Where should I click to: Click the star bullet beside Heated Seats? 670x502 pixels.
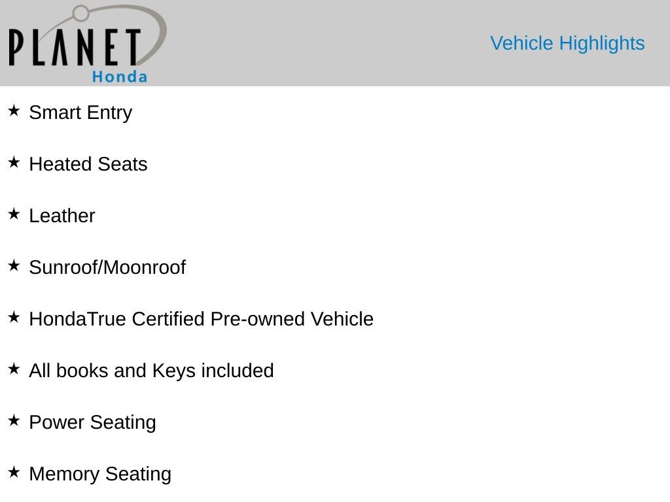tap(14, 162)
